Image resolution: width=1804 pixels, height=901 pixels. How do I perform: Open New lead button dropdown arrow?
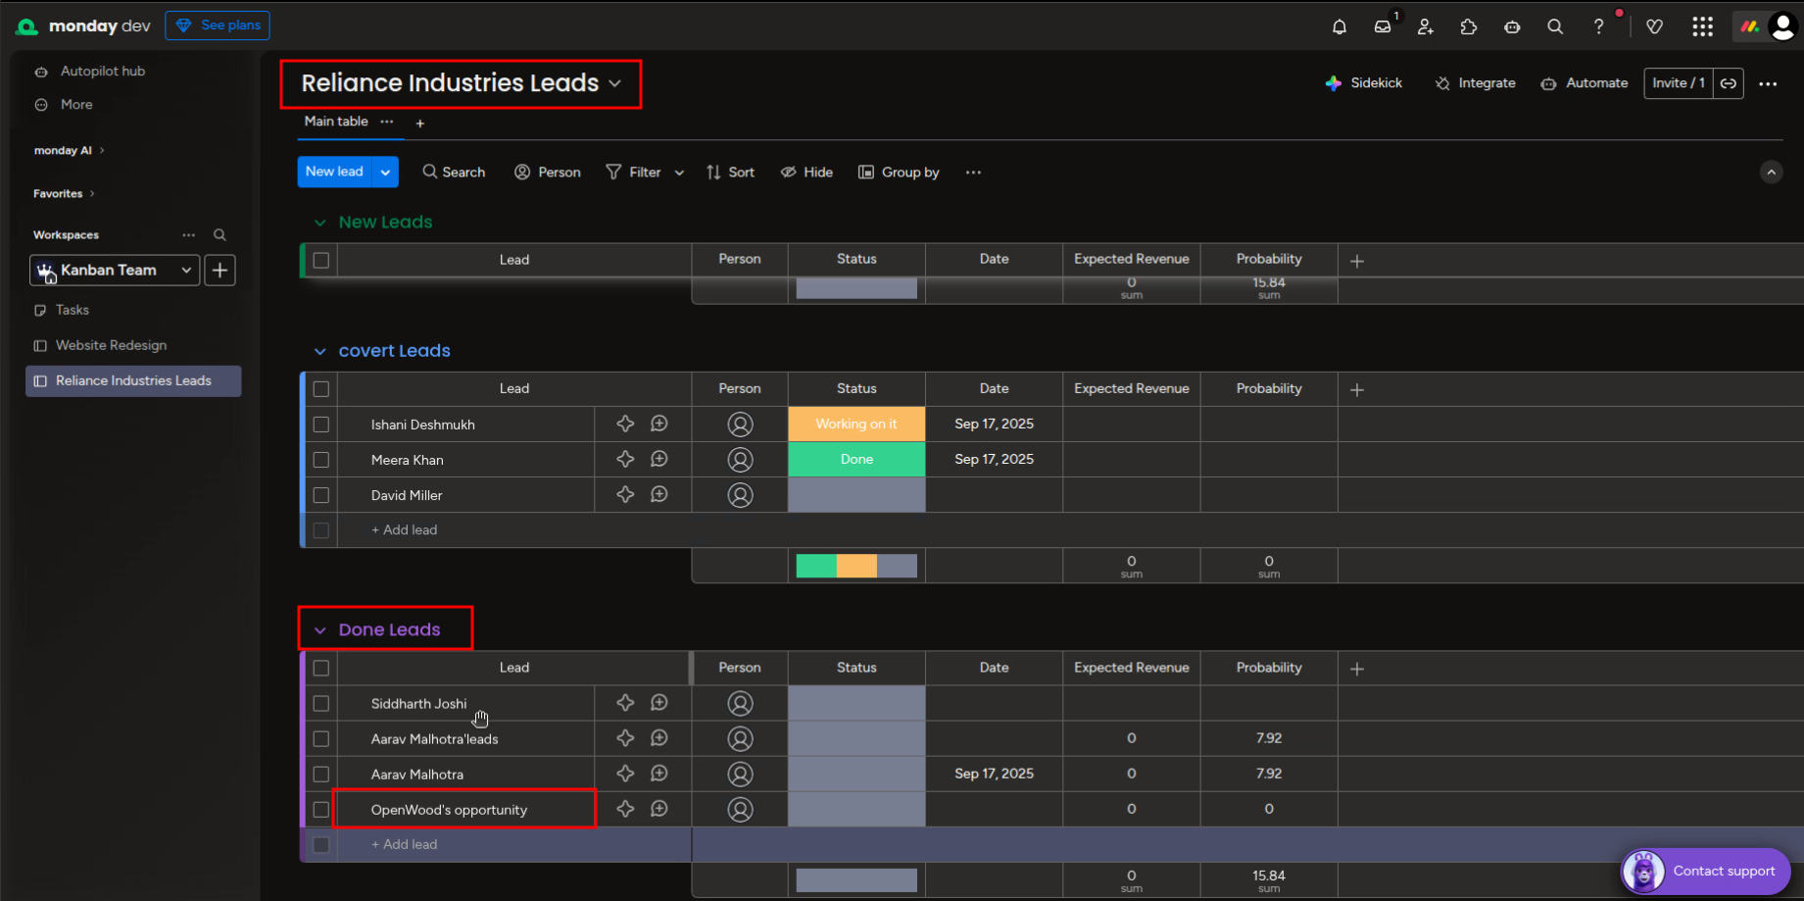pos(386,172)
